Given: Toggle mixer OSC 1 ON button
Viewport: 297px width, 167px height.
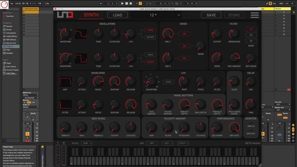Looking at the screenshot, I should tap(184, 34).
